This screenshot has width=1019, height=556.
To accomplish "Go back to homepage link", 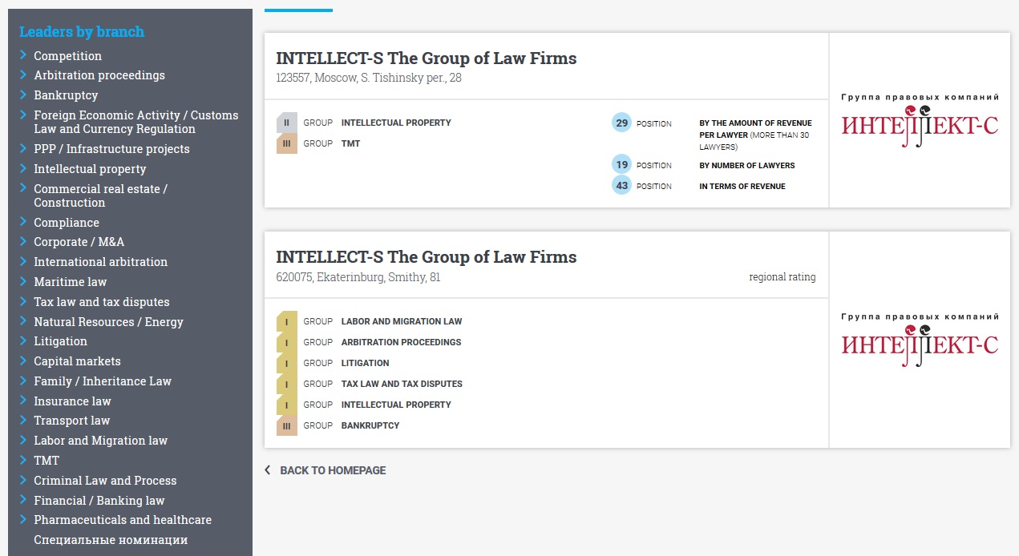I will tap(333, 470).
